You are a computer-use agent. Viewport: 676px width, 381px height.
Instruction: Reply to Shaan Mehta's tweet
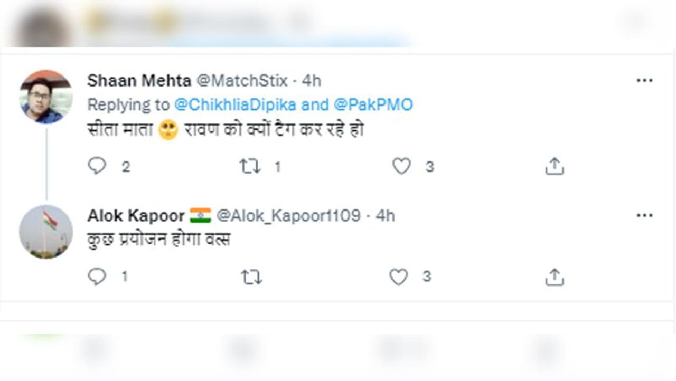97,166
